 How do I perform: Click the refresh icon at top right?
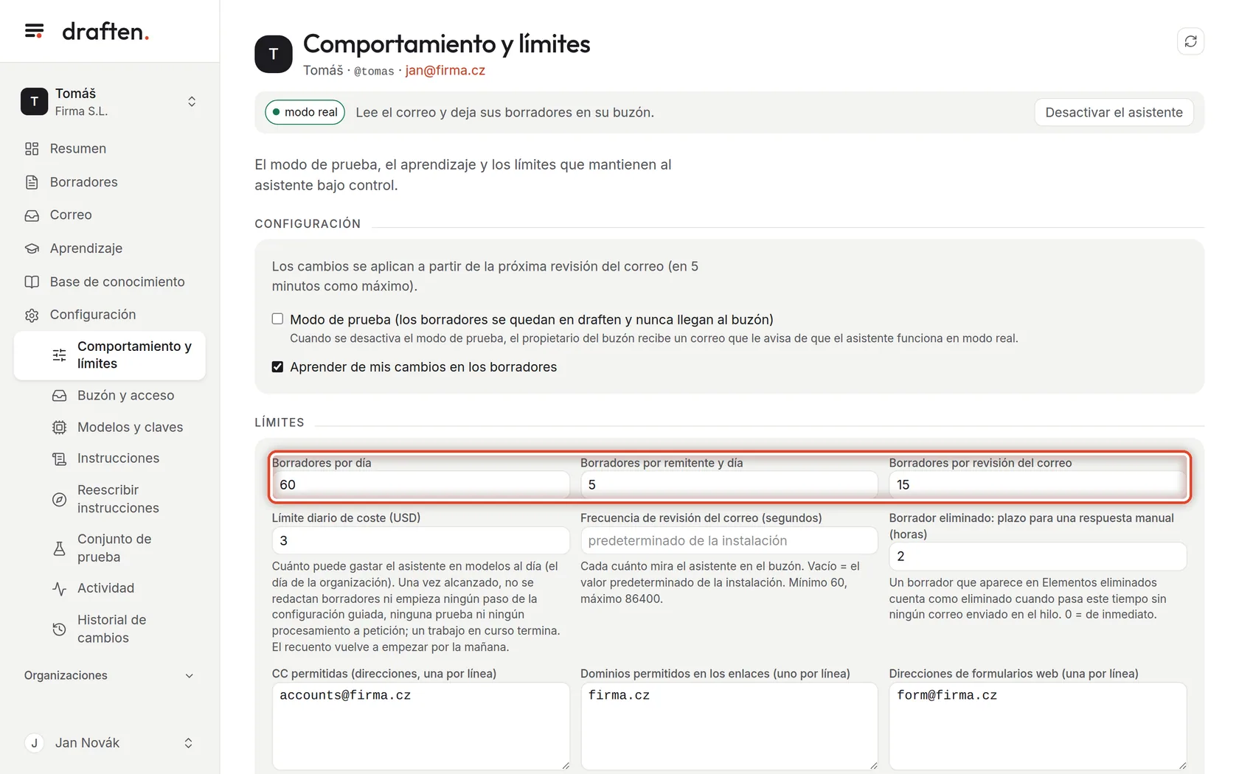click(1190, 41)
